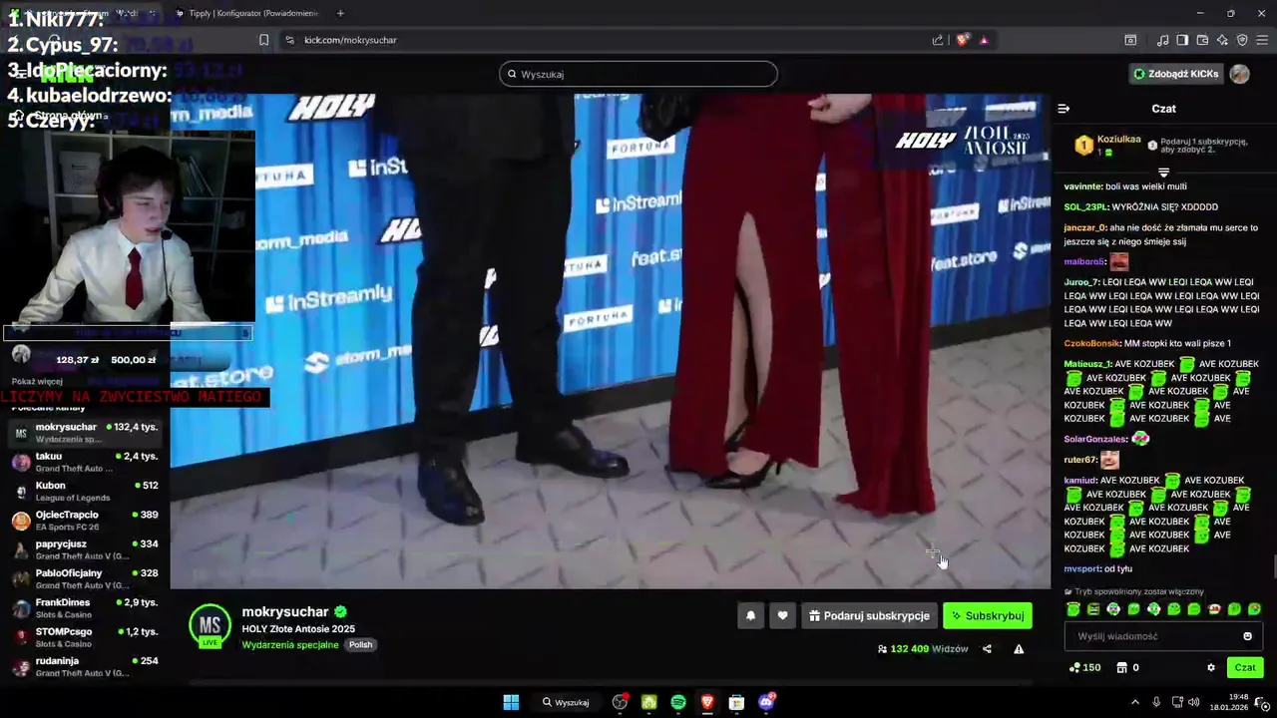Image resolution: width=1277 pixels, height=718 pixels.
Task: Click Zdobądź KICKs button
Action: pos(1175,74)
